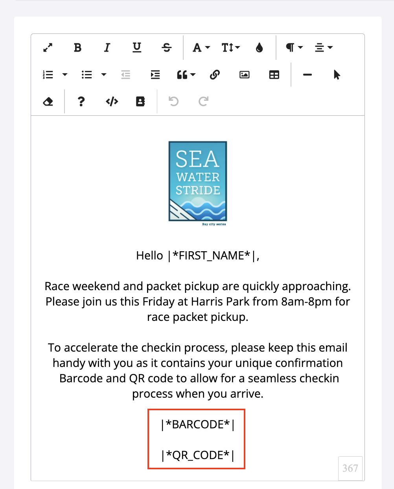The width and height of the screenshot is (394, 489).
Task: Open the text alignment dropdown
Action: click(x=324, y=48)
